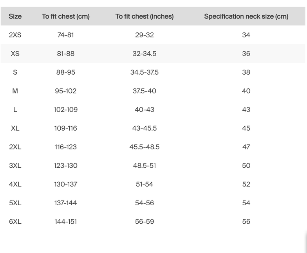Click neck size 34 in first row
Image resolution: width=307 pixels, height=253 pixels.
(246, 35)
